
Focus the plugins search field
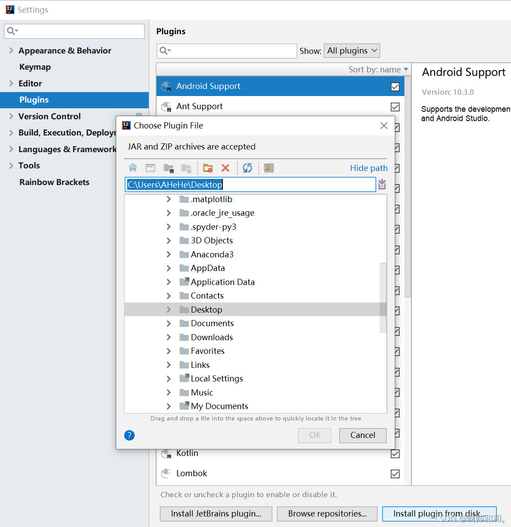[227, 51]
